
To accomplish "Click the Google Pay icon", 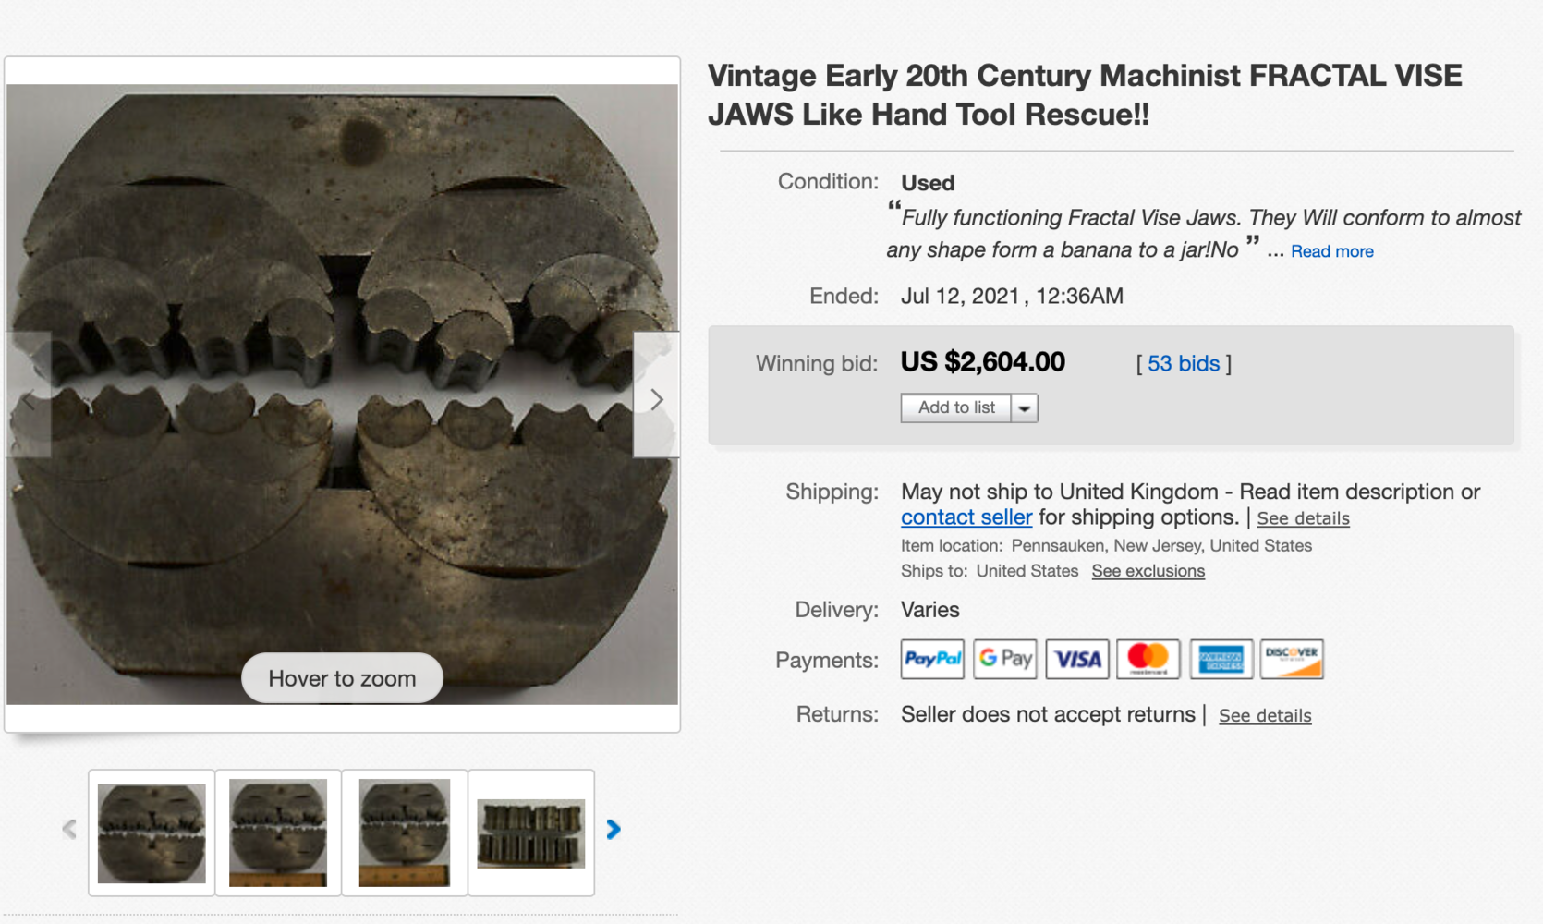I will 1005,659.
